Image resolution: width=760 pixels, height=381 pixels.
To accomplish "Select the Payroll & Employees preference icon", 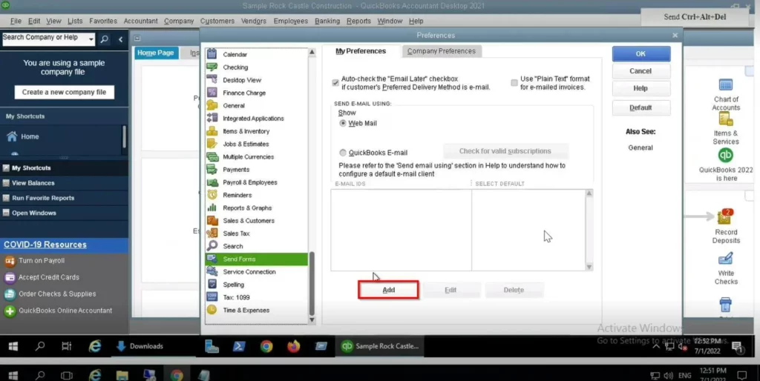I will [x=212, y=182].
